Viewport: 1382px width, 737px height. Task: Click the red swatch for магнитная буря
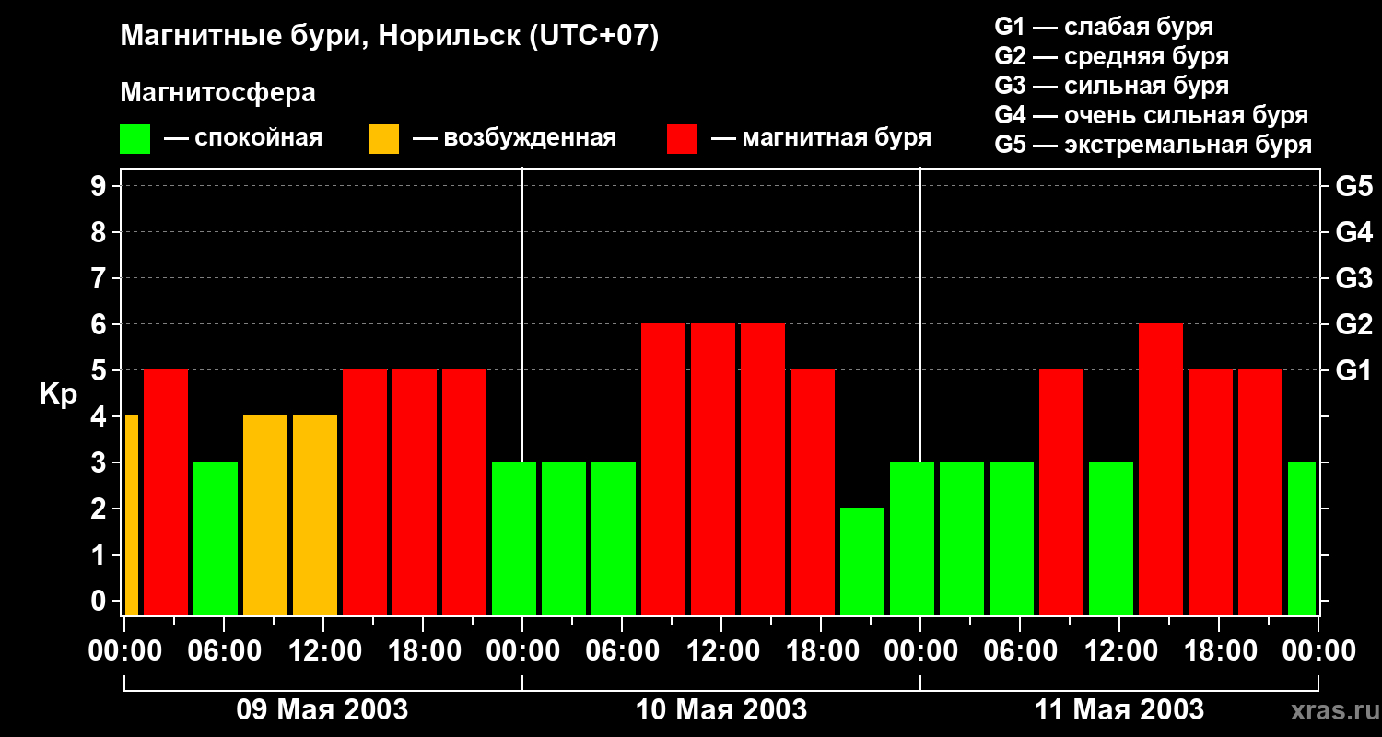(x=682, y=139)
